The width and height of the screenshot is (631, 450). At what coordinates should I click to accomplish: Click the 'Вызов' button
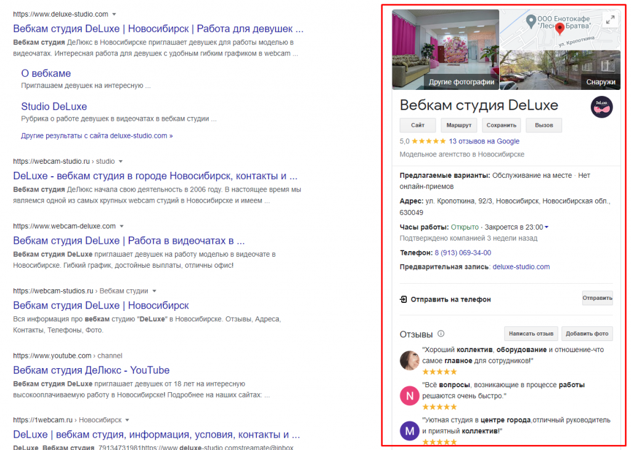pos(544,125)
